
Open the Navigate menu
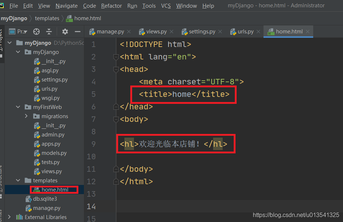[x=67, y=6]
